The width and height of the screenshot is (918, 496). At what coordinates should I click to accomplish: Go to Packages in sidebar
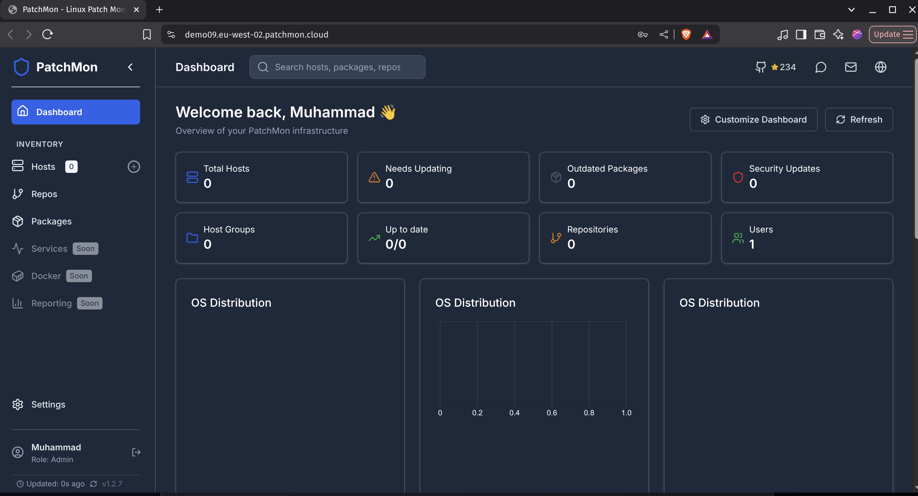[51, 221]
